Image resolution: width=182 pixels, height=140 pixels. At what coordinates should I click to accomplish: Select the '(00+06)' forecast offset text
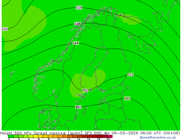click(x=172, y=133)
